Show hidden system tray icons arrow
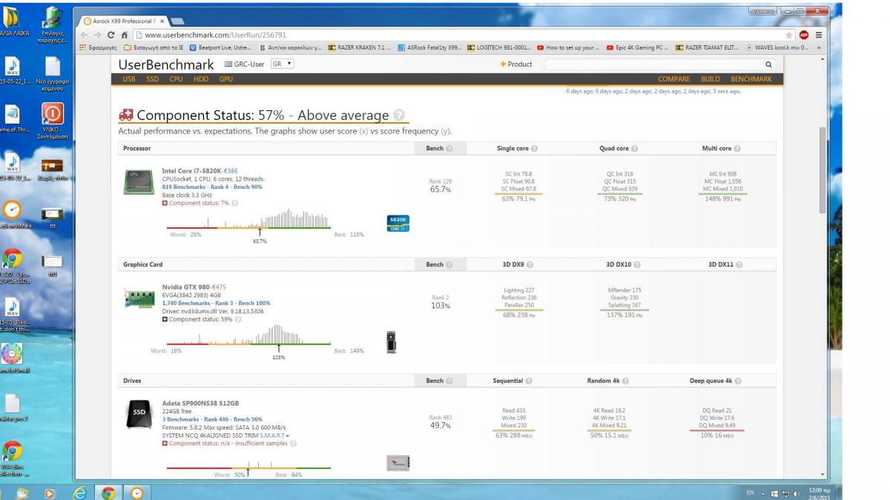Image resolution: width=890 pixels, height=500 pixels. coord(763,493)
